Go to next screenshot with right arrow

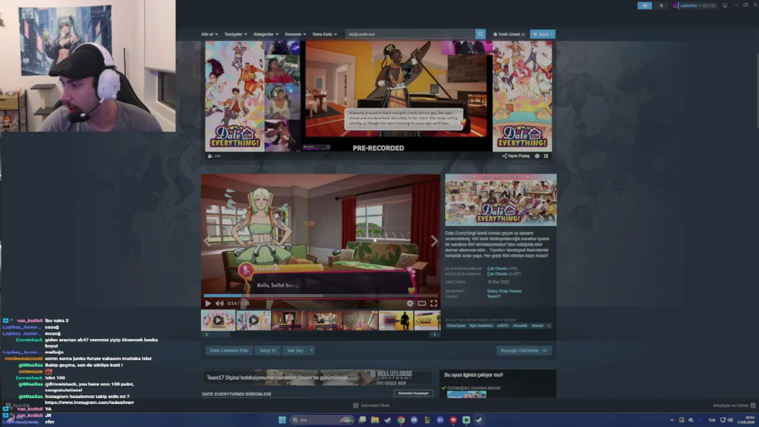(x=434, y=241)
